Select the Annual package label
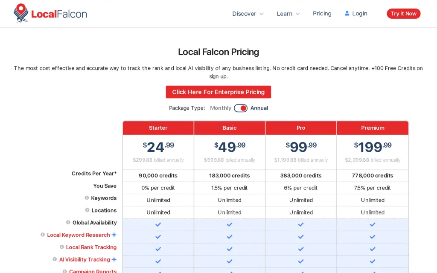437x273 pixels. [259, 108]
